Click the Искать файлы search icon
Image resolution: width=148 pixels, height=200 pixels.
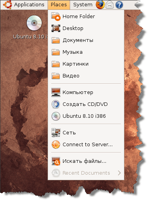[x=56, y=161]
